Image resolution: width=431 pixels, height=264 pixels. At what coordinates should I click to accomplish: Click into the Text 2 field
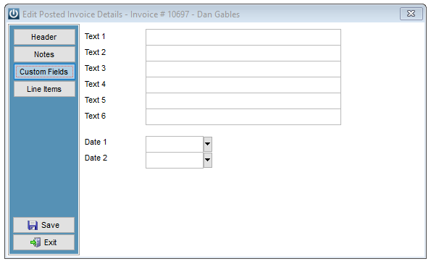tap(243, 53)
